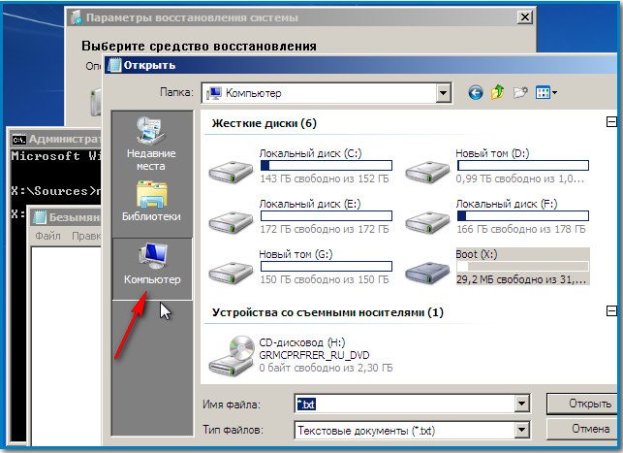The height and width of the screenshot is (453, 623).
Task: Collapse the Жесткие диски group
Action: 610,122
